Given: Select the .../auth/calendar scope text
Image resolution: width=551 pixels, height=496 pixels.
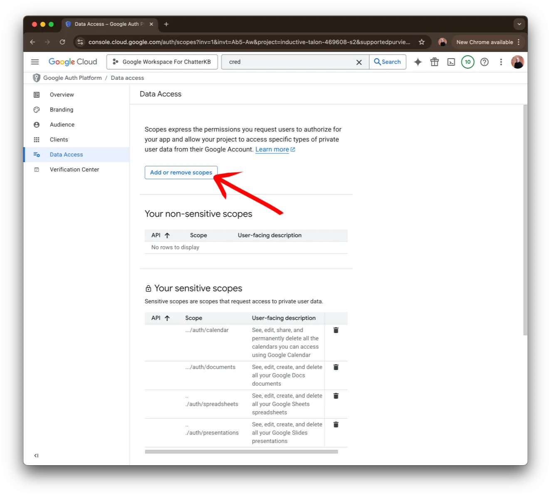Looking at the screenshot, I should pos(207,330).
